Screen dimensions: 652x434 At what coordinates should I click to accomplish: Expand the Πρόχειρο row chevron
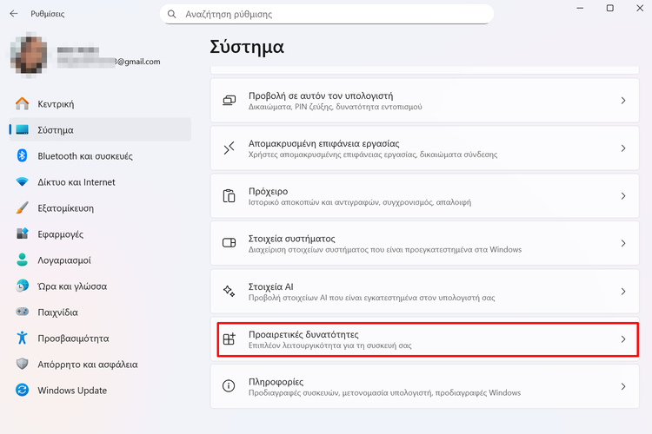point(623,196)
